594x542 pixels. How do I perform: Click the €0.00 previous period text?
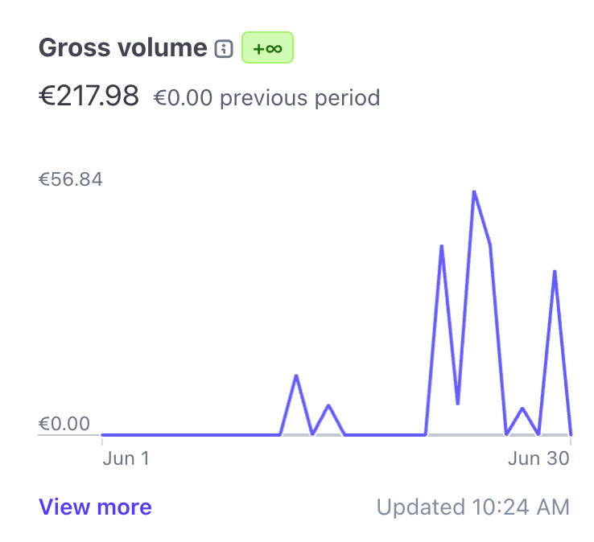point(266,98)
